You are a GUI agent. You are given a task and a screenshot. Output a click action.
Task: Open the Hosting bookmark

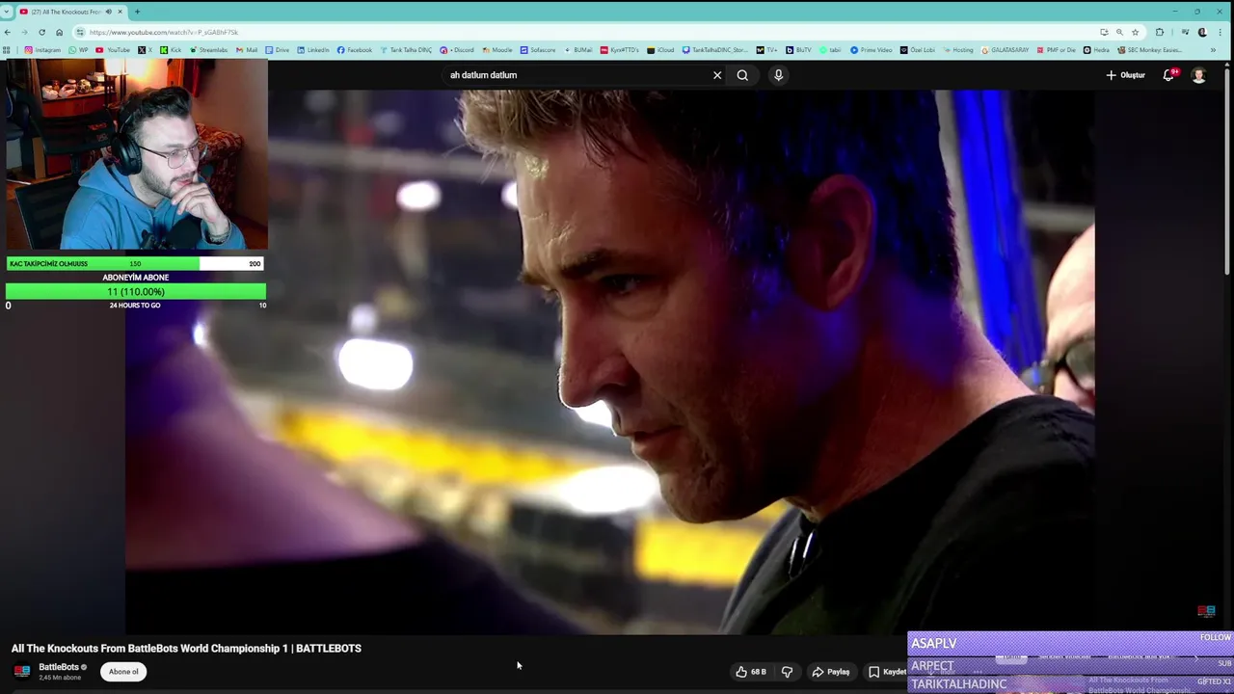(x=959, y=50)
